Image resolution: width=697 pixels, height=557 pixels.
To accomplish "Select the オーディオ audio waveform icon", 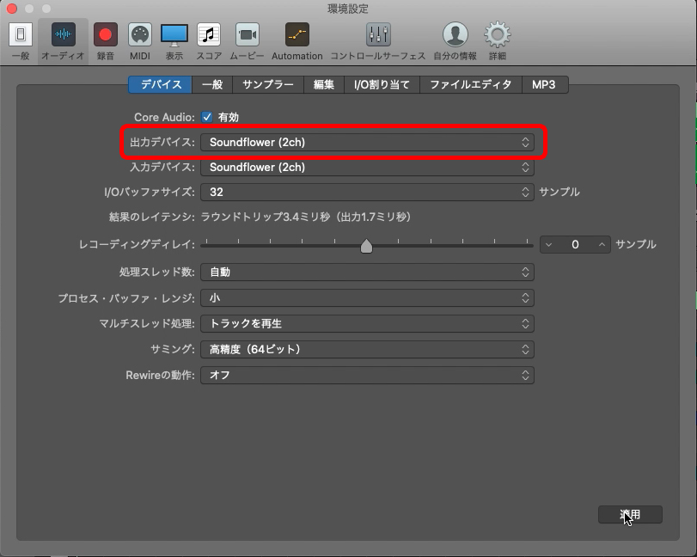I will click(x=63, y=34).
